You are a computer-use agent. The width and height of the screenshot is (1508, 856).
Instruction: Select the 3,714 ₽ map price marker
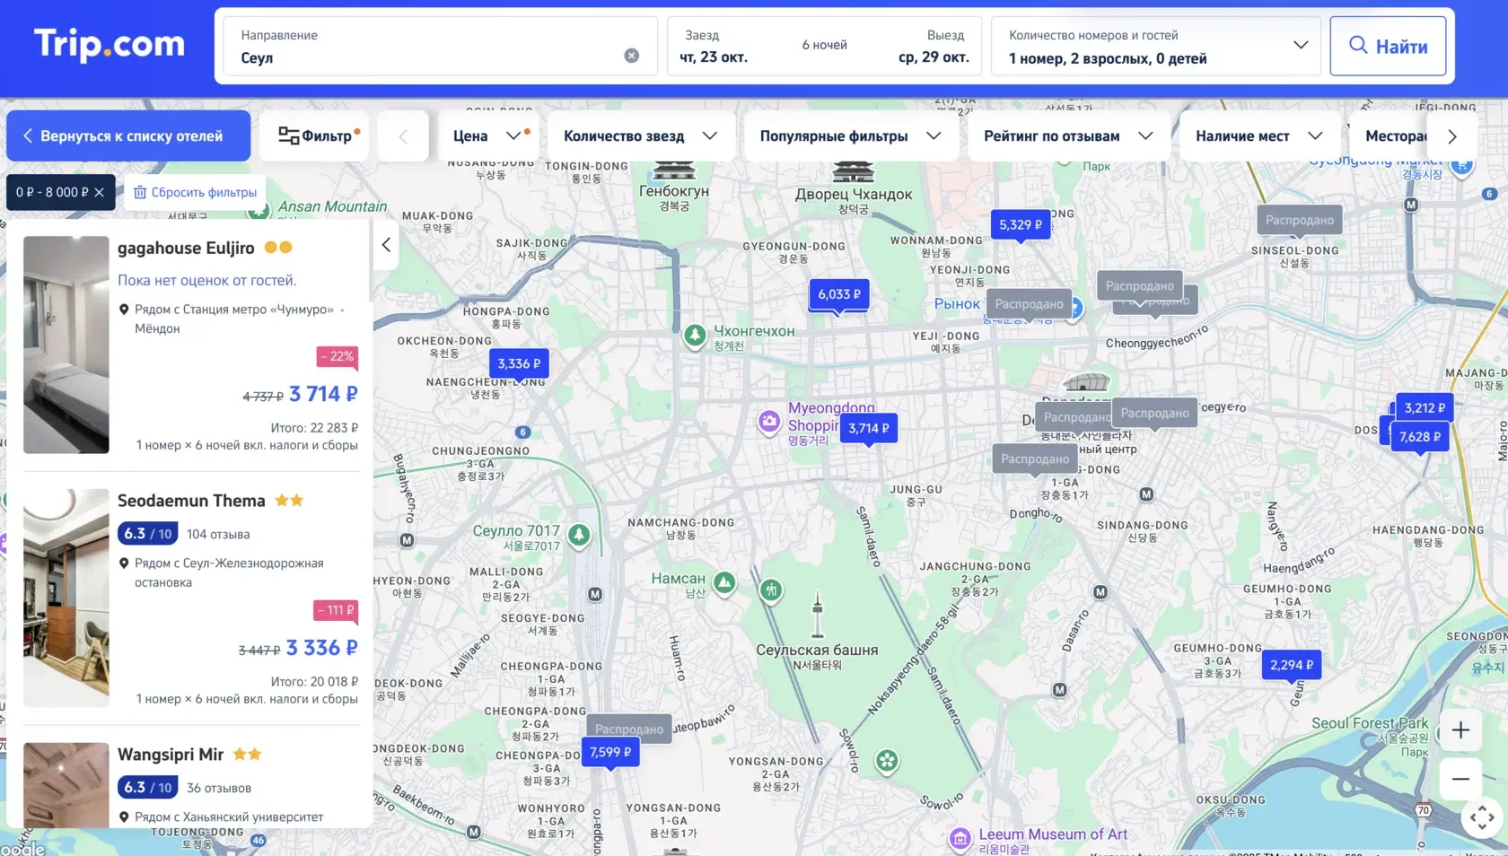point(869,428)
